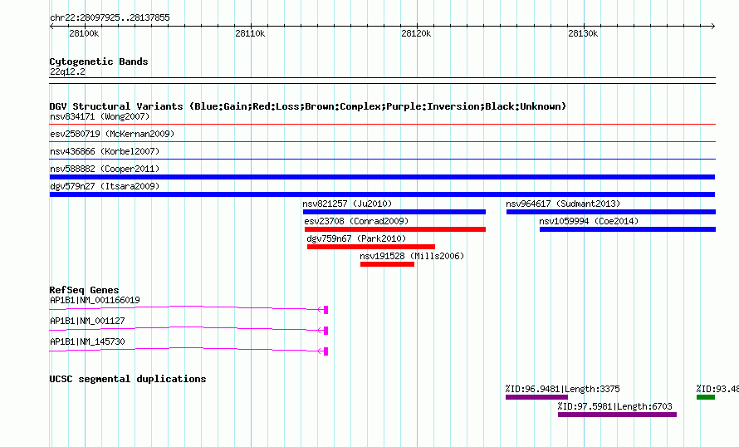Click the nsv191528 (Mills2006) label text
The image size is (739, 447).
[x=412, y=256]
